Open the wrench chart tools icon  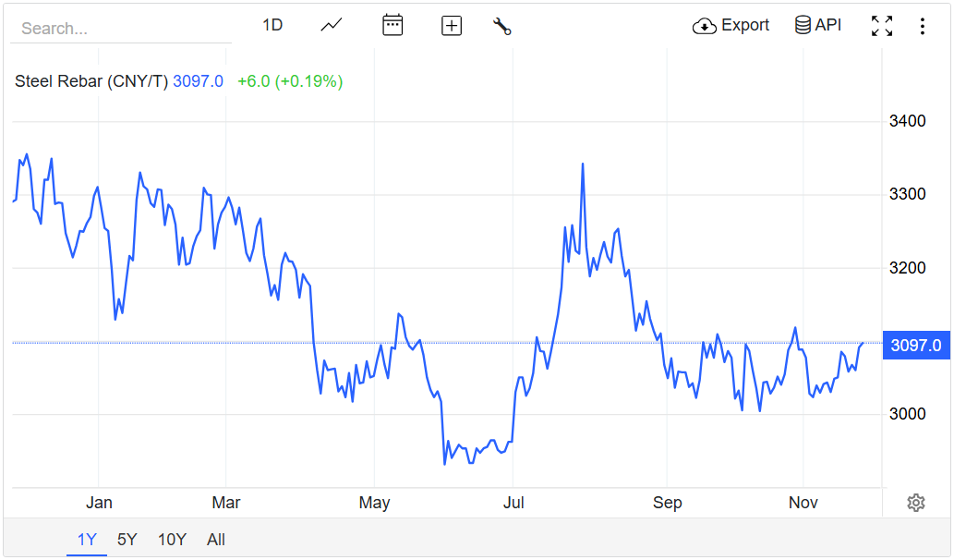(502, 26)
